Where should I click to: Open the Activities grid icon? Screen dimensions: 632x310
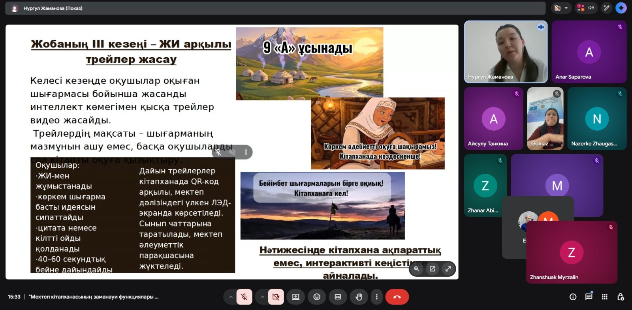click(604, 297)
